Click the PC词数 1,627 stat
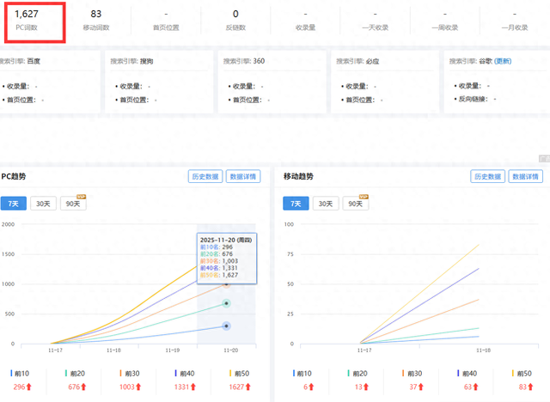This screenshot has height=402, width=550. [x=27, y=20]
